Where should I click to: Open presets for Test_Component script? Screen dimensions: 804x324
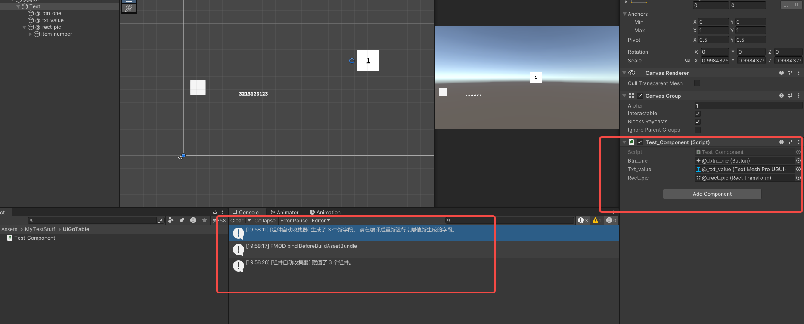[x=790, y=142]
